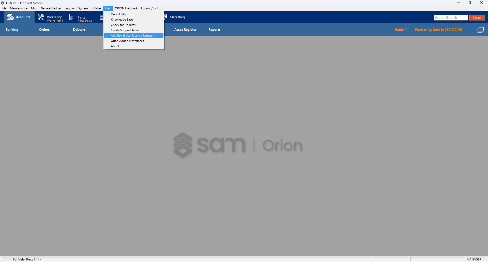Open the Reports submenu
Viewport: 488px width, 262px height.
pos(214,29)
